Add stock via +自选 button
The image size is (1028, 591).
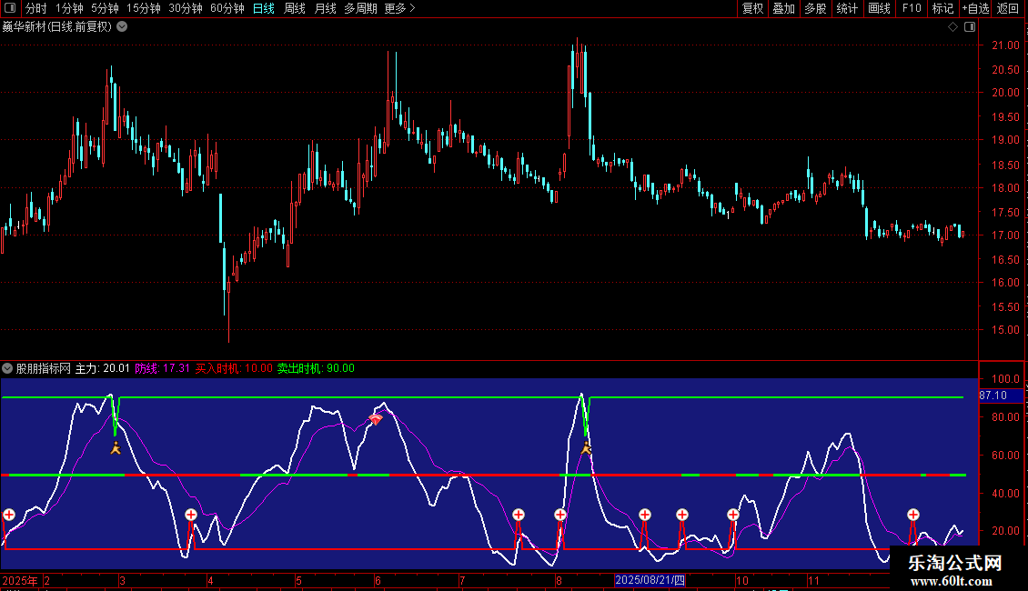pyautogui.click(x=975, y=8)
